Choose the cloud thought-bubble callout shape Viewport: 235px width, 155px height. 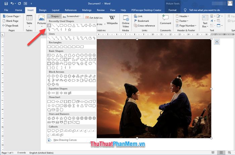(x=61, y=131)
